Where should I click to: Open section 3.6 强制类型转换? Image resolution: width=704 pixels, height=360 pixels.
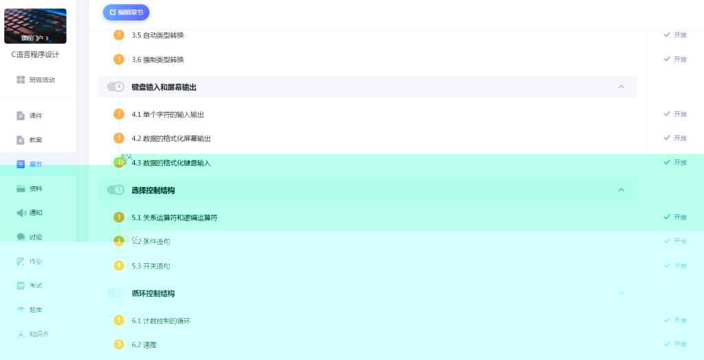pyautogui.click(x=157, y=60)
